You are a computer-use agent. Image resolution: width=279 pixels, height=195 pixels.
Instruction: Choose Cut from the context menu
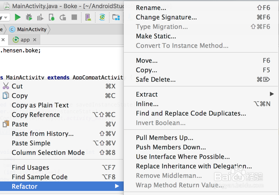(x=17, y=86)
